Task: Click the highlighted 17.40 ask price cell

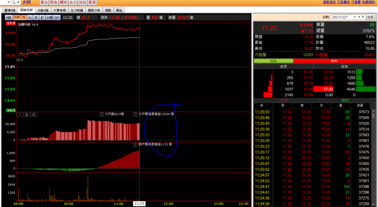Action: (x=323, y=89)
